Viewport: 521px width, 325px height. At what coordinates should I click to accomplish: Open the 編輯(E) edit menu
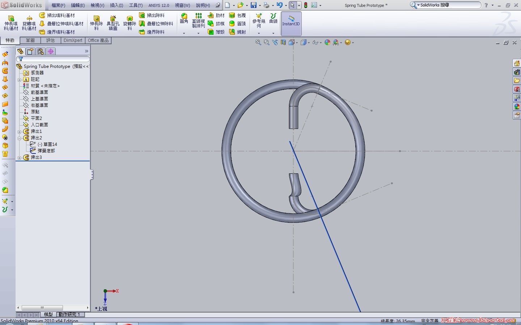[x=78, y=5]
